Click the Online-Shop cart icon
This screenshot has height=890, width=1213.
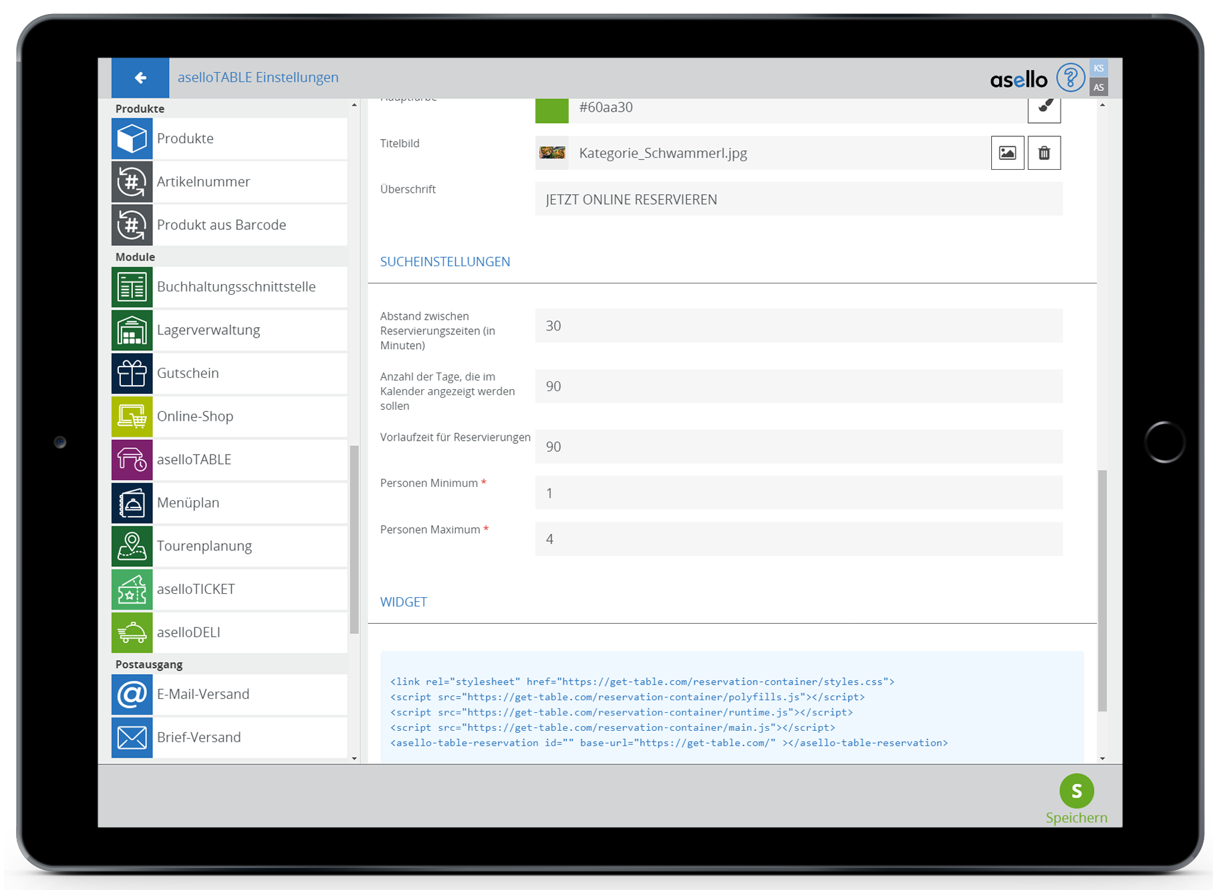tap(132, 417)
